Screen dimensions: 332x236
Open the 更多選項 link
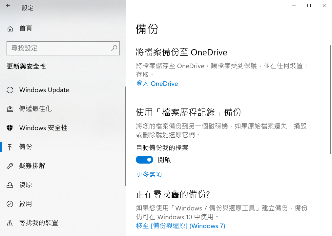coord(149,175)
